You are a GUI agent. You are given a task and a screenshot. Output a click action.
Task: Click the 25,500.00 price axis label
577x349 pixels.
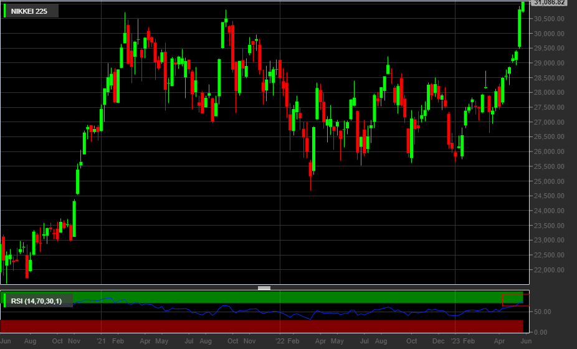point(549,166)
